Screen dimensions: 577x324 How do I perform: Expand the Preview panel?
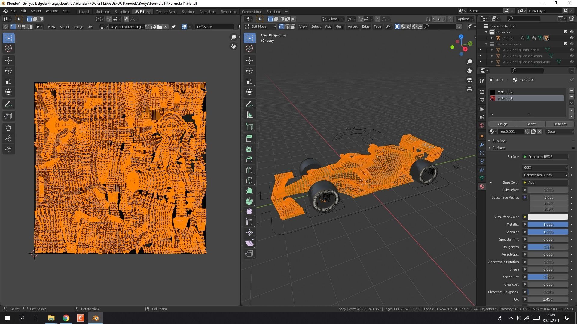click(x=499, y=141)
